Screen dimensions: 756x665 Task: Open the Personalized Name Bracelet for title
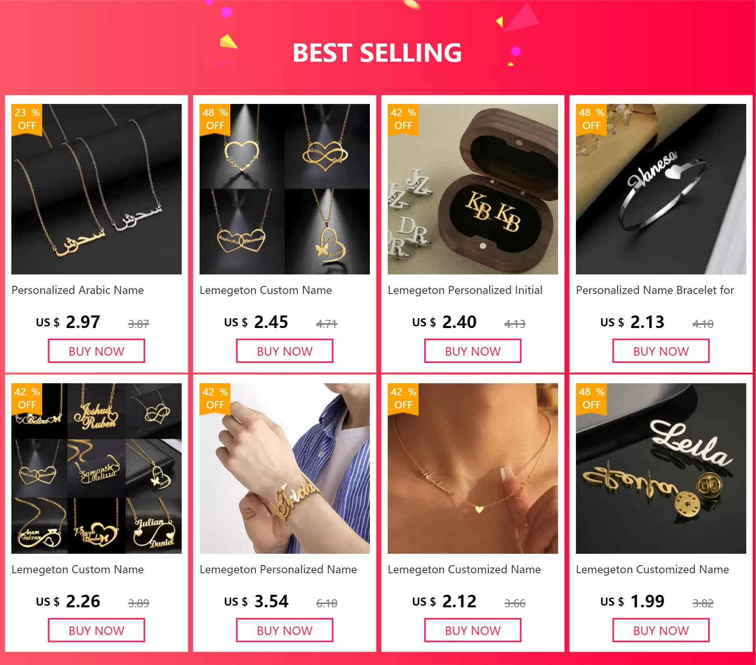[655, 290]
